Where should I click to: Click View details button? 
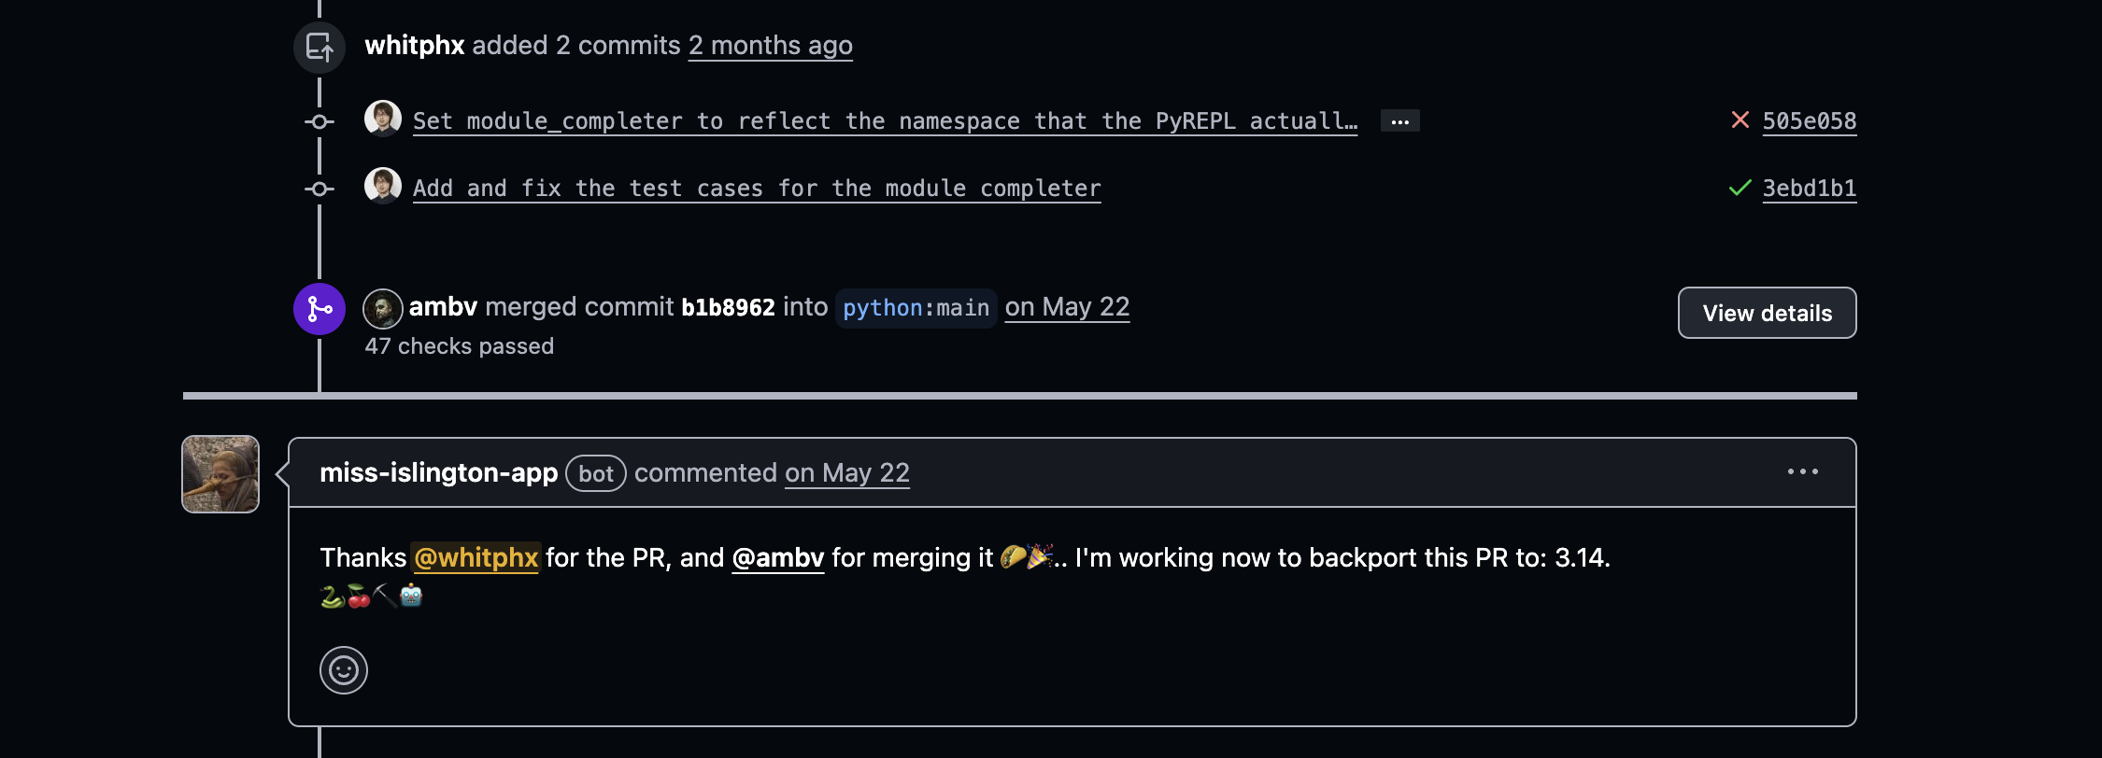click(x=1768, y=313)
